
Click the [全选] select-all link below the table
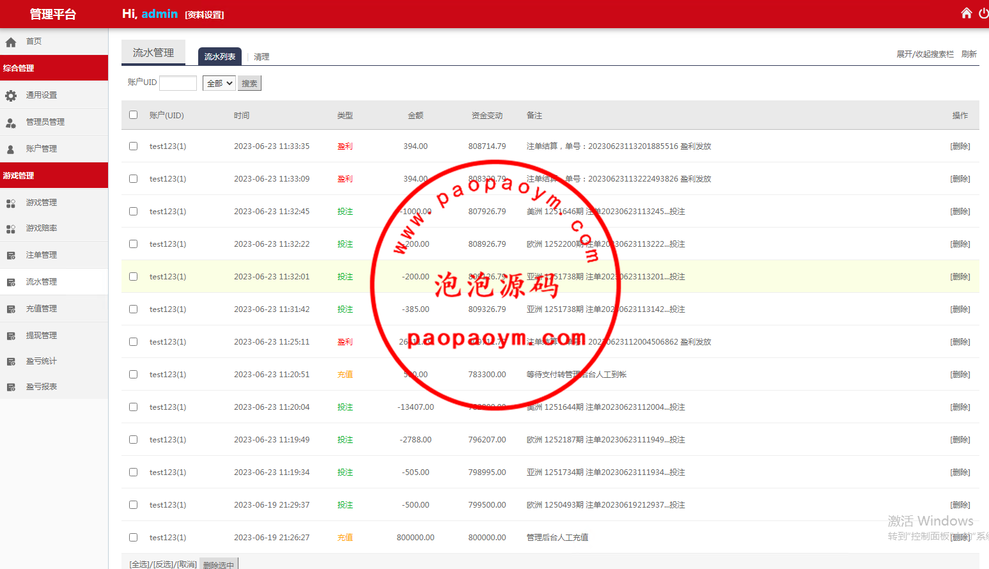click(139, 565)
